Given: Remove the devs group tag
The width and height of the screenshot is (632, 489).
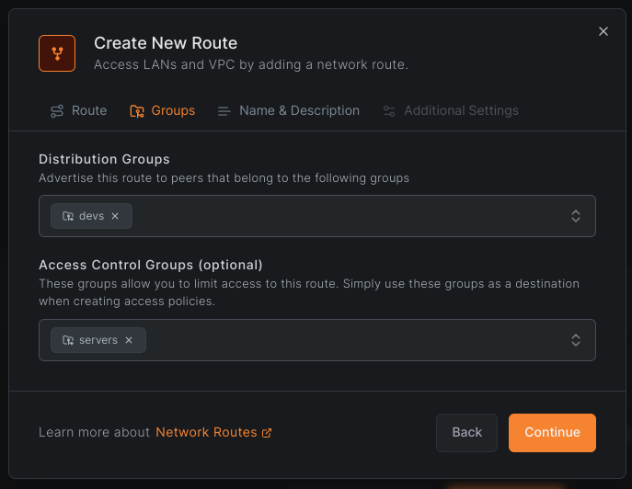Looking at the screenshot, I should [115, 216].
